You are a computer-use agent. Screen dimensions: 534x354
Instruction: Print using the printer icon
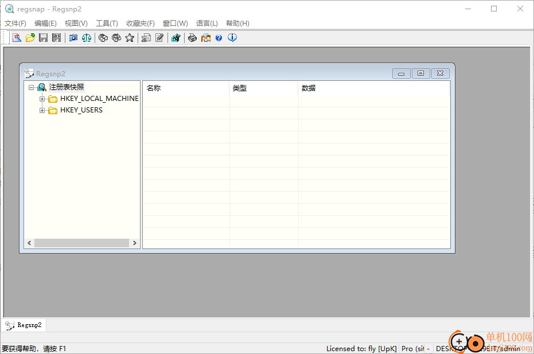coord(192,38)
